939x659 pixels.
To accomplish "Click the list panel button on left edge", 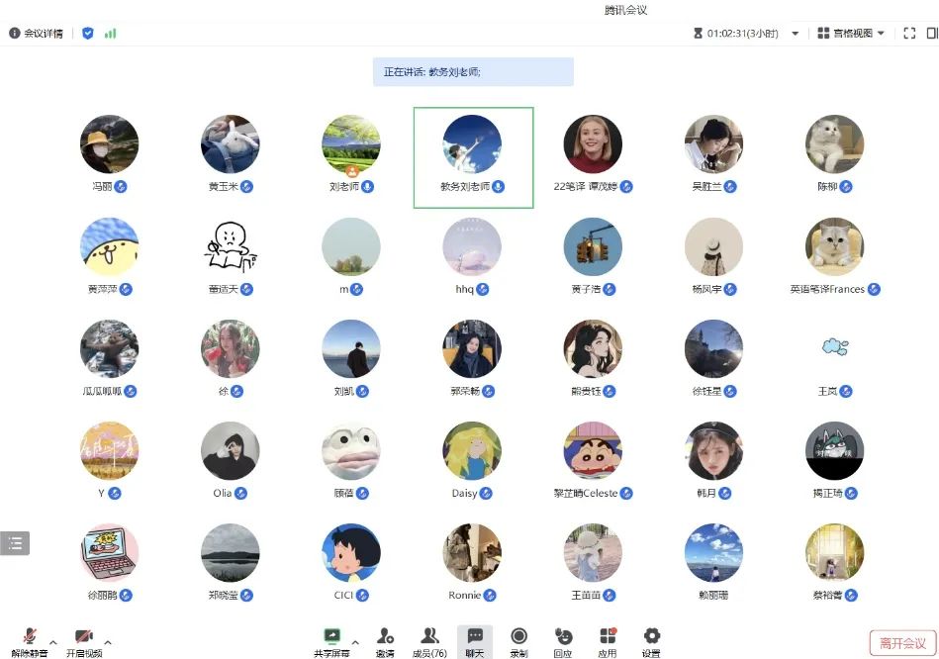I will [15, 542].
